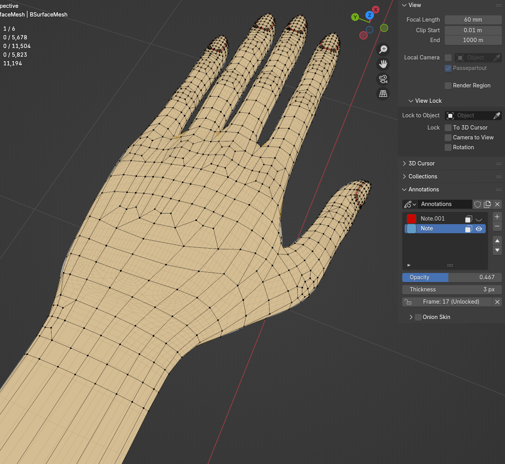Expand the Collections panel
This screenshot has width=505, height=464.
click(422, 176)
